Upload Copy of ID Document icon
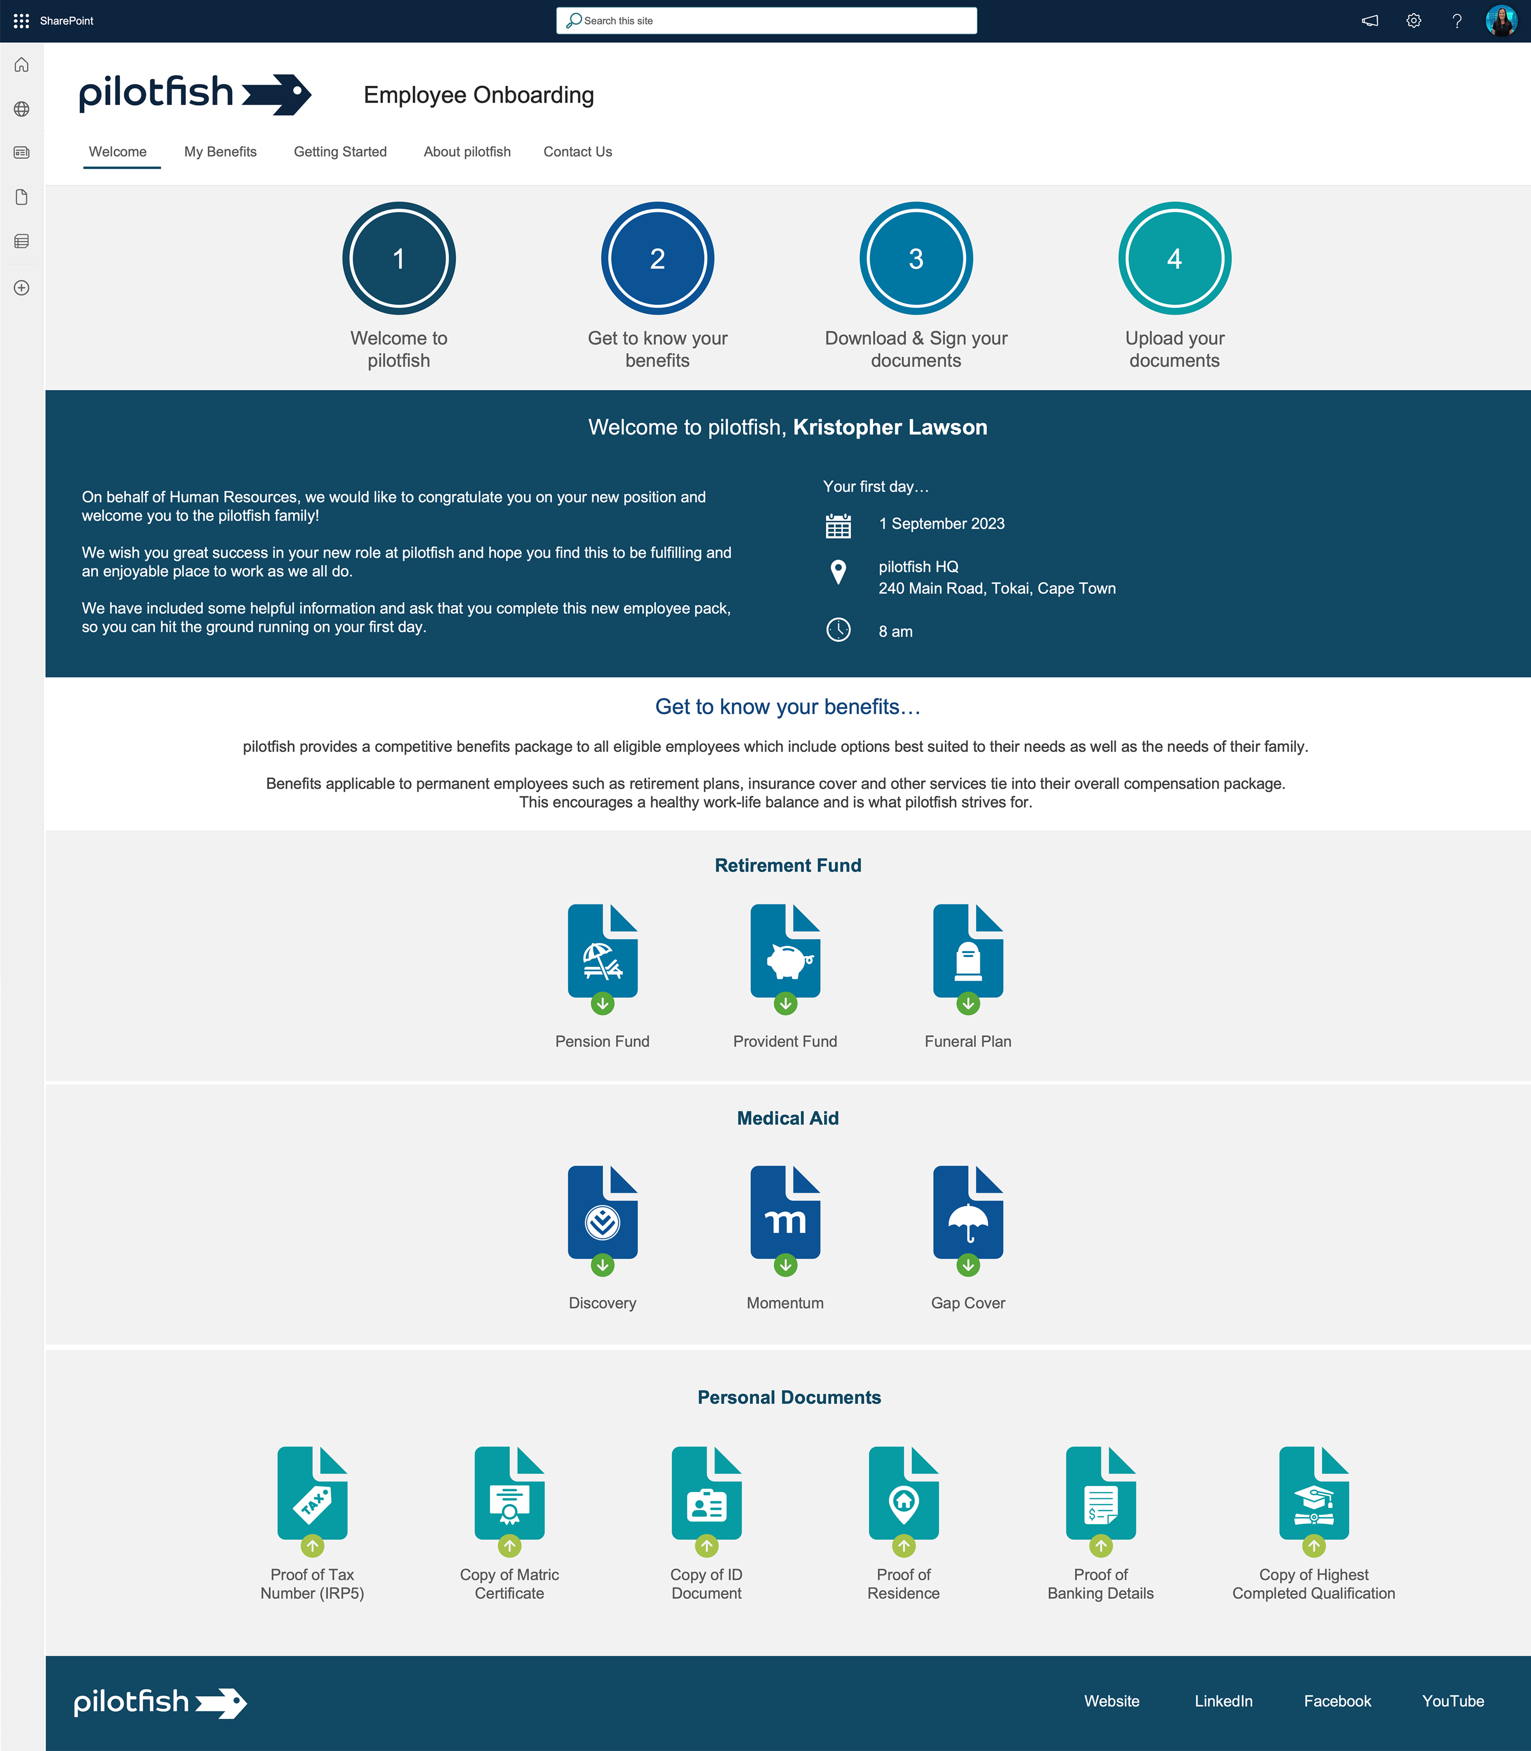 click(706, 1501)
